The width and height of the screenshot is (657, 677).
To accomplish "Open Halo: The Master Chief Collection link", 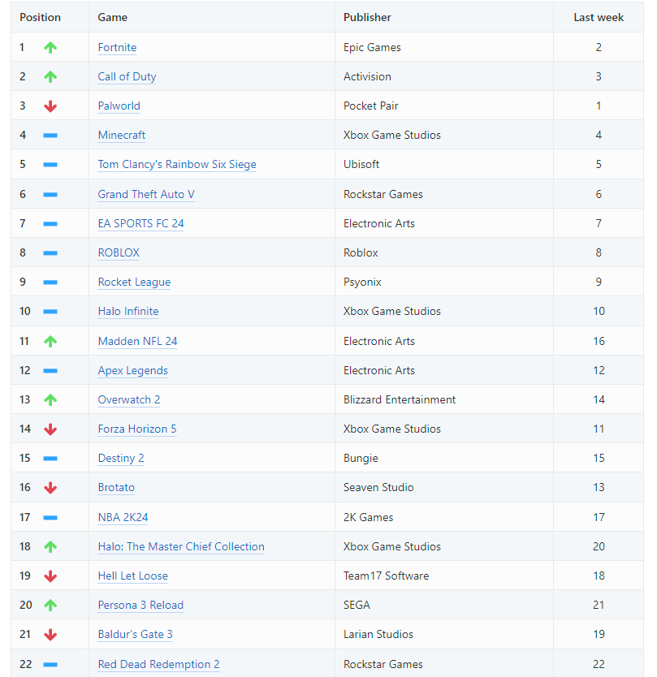I will point(181,546).
